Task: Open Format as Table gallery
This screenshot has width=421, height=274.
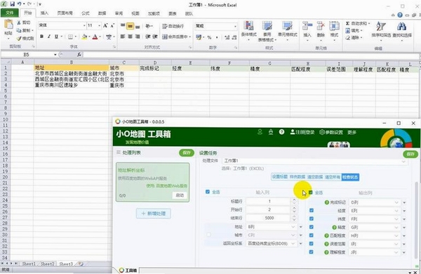Action: (x=267, y=31)
